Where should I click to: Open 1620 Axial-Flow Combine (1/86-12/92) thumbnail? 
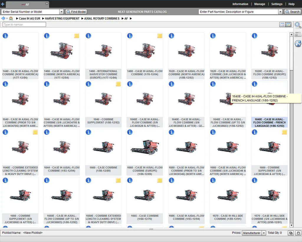[x=186, y=51]
